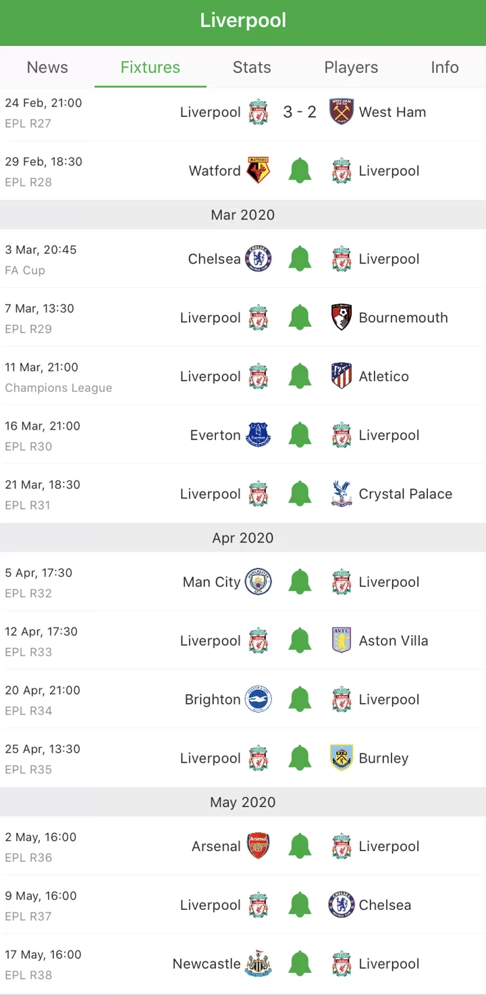Tap the Apr 2020 month header
Screen dimensions: 486x995
pos(243,538)
